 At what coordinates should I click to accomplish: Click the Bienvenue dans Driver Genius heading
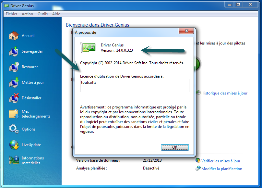point(97,25)
